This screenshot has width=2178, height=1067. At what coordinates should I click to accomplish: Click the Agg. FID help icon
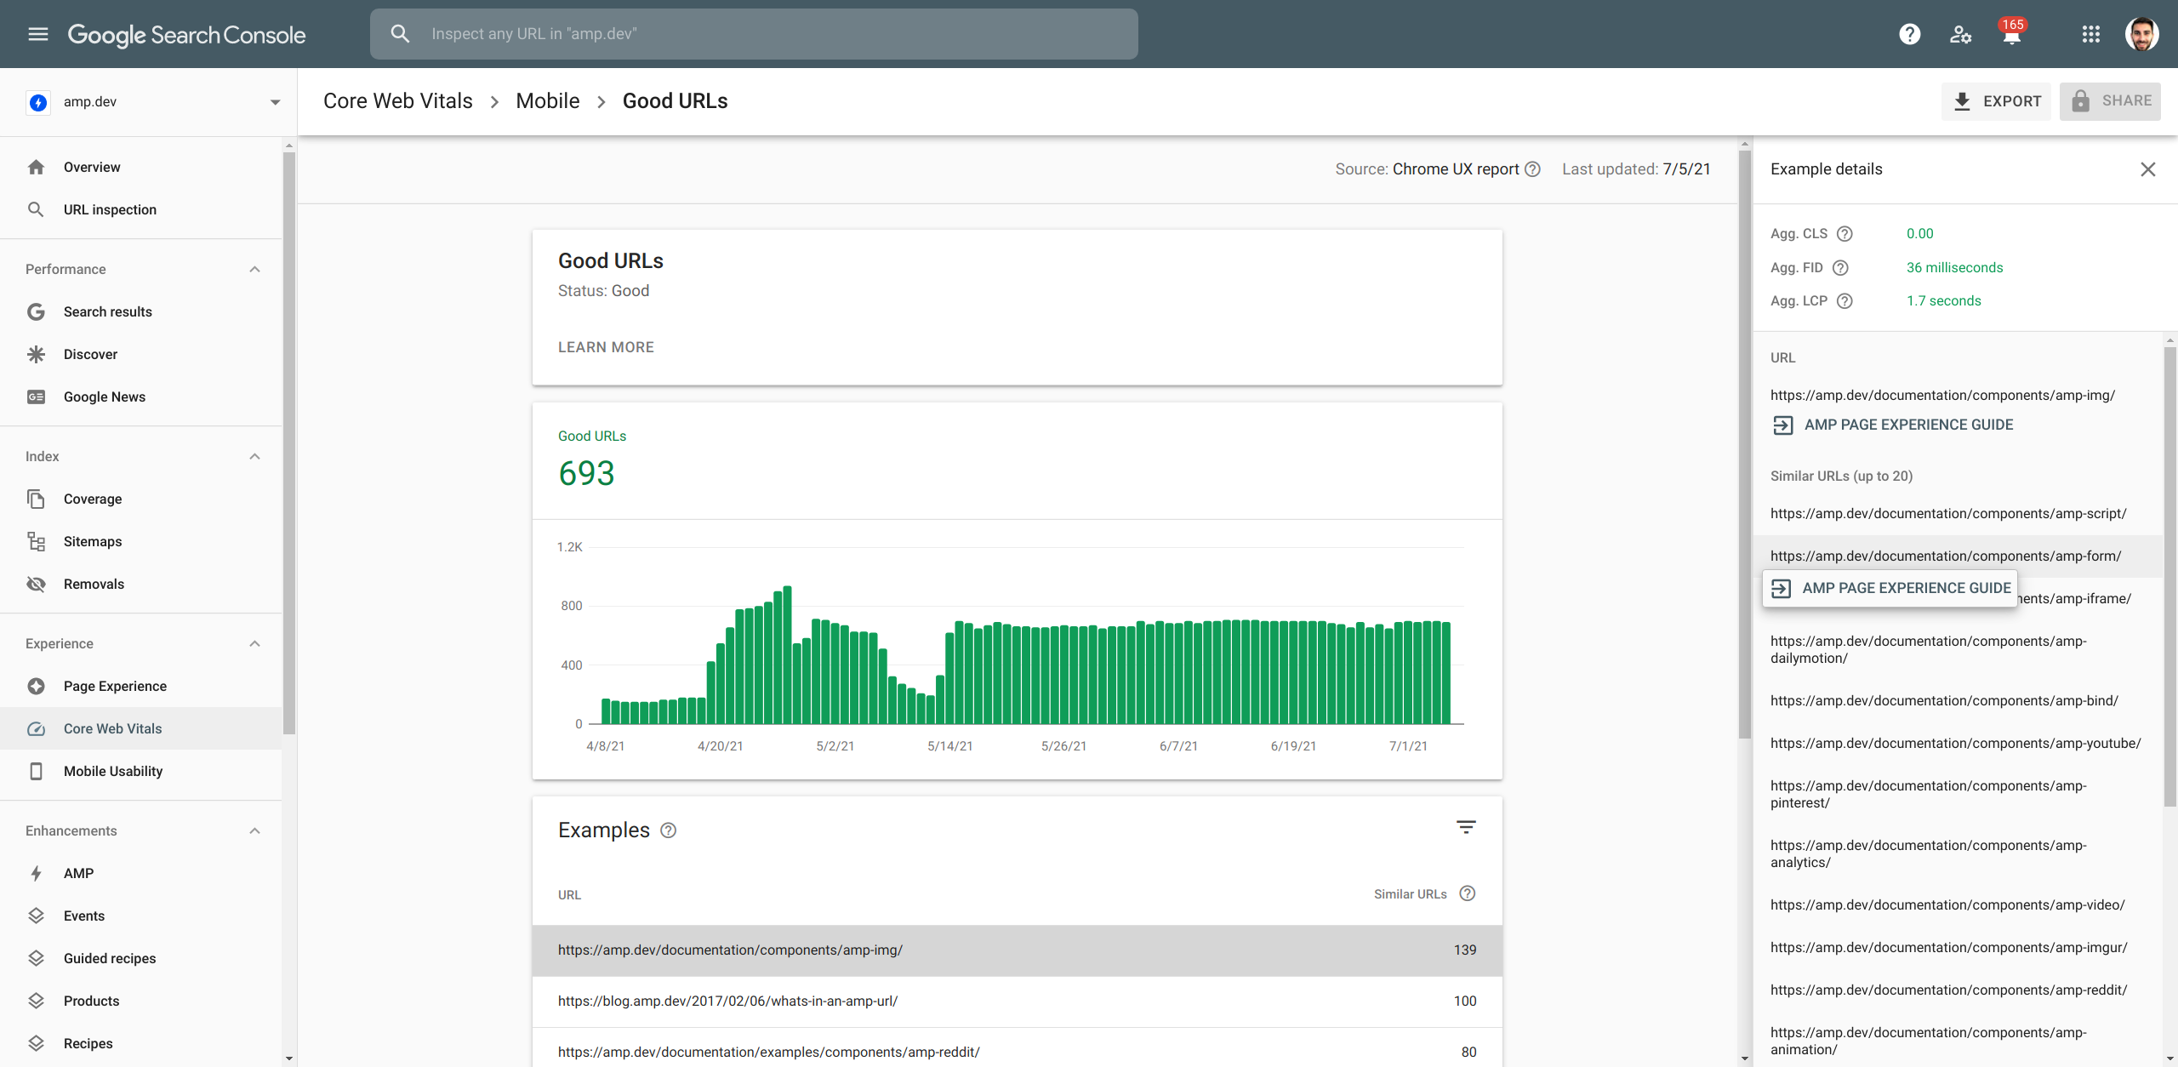[x=1840, y=268]
